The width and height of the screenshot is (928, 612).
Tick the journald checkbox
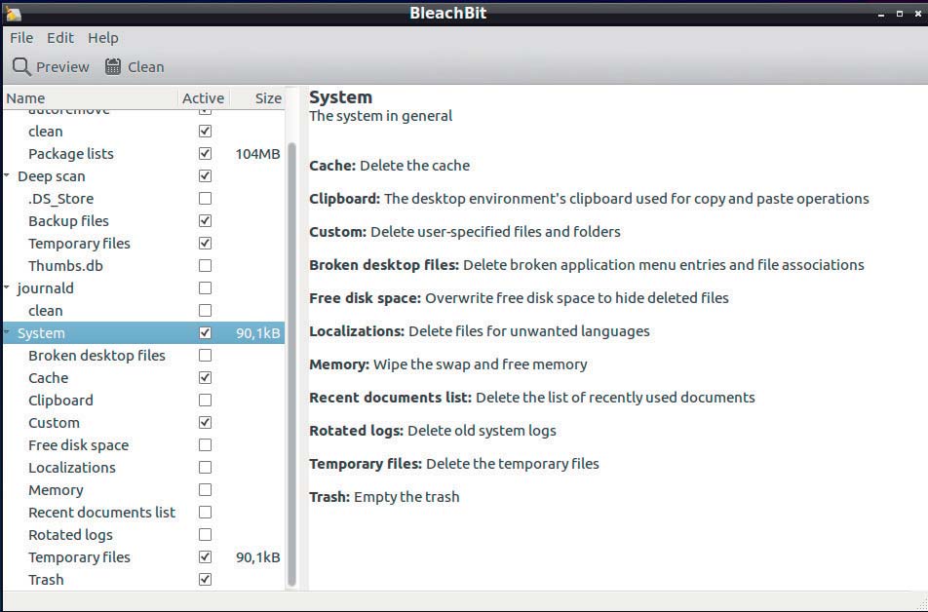205,288
